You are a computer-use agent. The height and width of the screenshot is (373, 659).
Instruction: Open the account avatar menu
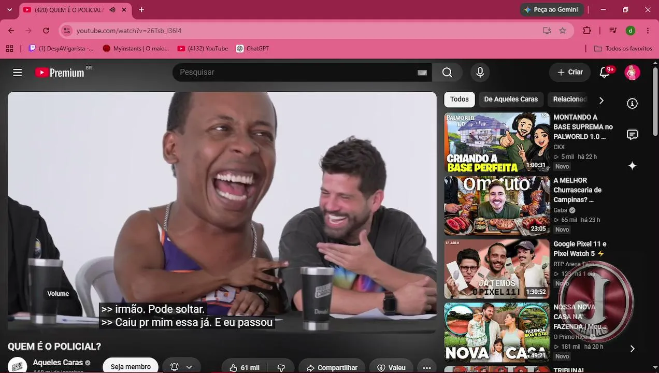[632, 73]
